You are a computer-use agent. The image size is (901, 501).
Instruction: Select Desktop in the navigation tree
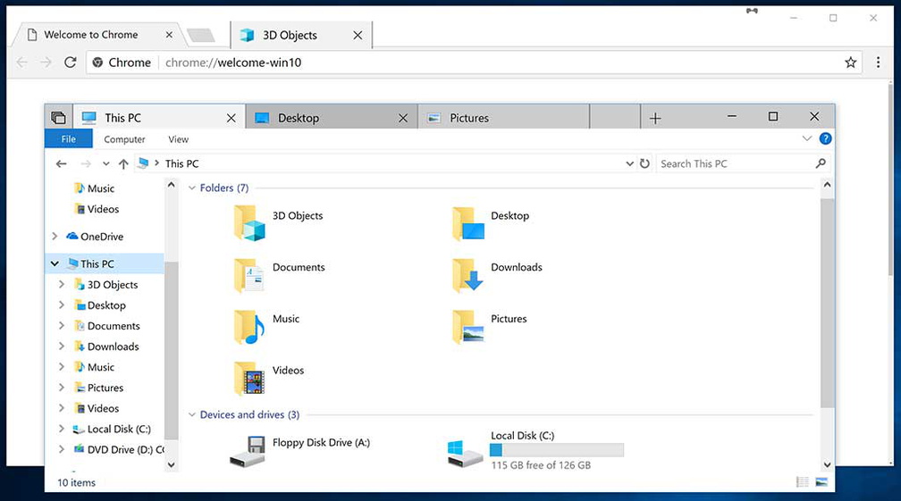105,305
